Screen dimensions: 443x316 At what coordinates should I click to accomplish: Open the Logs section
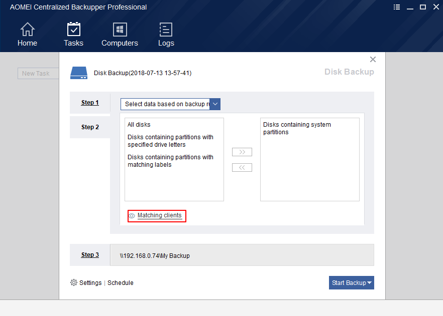166,35
